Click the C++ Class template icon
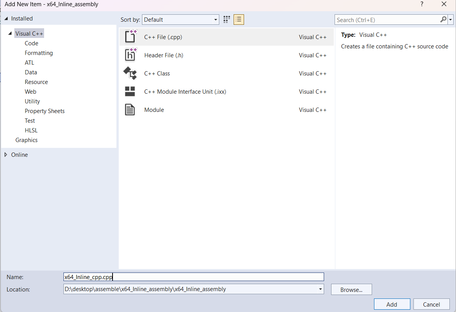This screenshot has width=456, height=312. [x=130, y=73]
